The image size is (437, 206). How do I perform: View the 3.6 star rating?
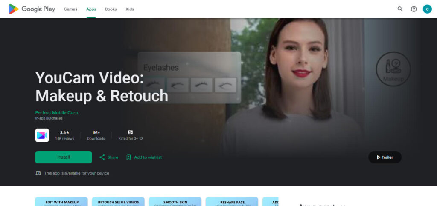[65, 133]
